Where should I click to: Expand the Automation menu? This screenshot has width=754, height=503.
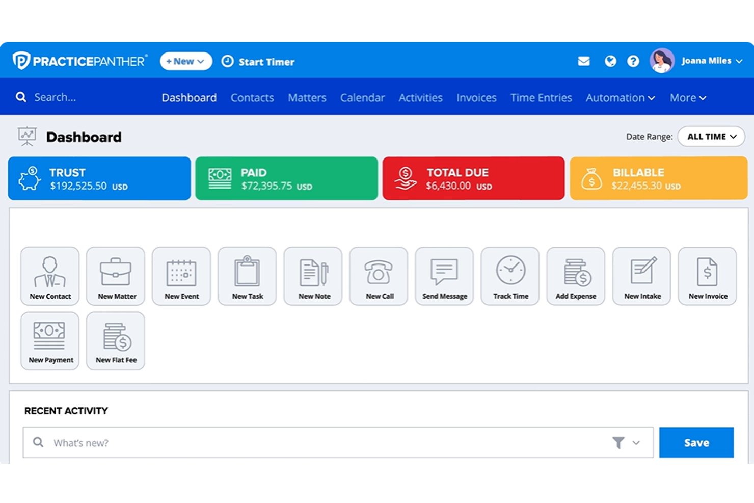click(620, 97)
